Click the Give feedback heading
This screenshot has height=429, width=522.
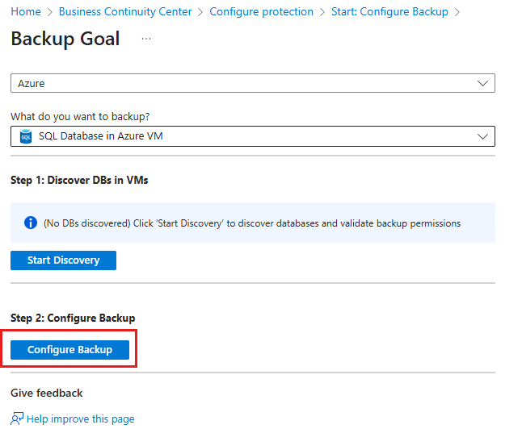pos(47,393)
